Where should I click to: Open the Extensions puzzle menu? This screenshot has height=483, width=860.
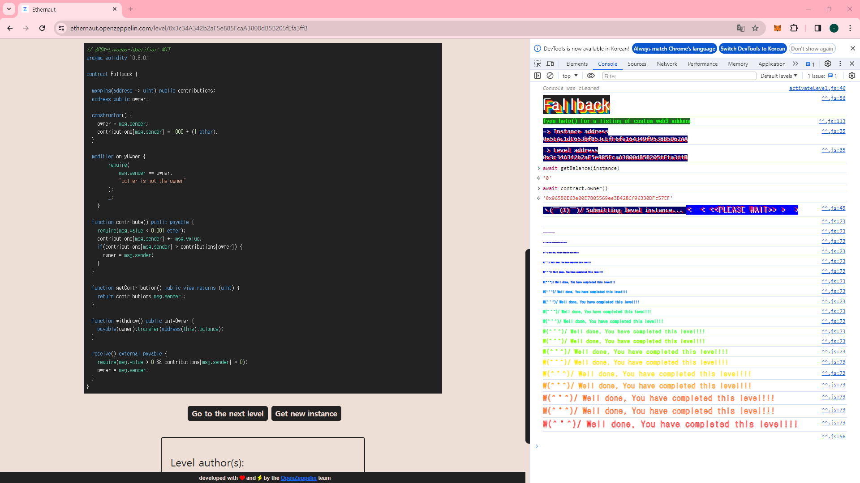(794, 28)
